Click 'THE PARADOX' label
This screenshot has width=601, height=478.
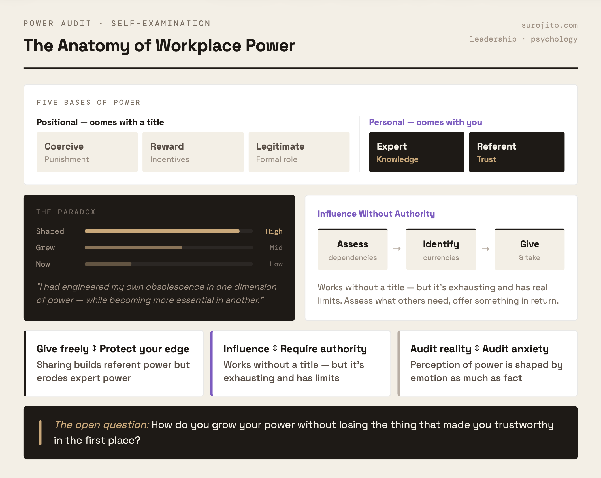[66, 212]
